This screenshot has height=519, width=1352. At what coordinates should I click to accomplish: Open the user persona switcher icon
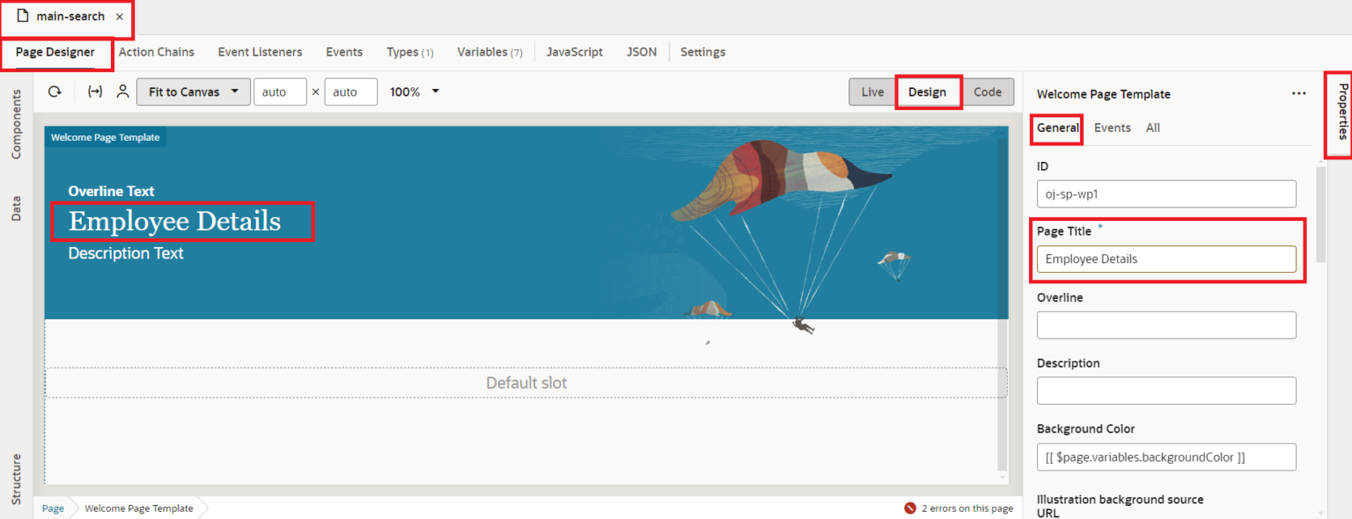[x=122, y=91]
